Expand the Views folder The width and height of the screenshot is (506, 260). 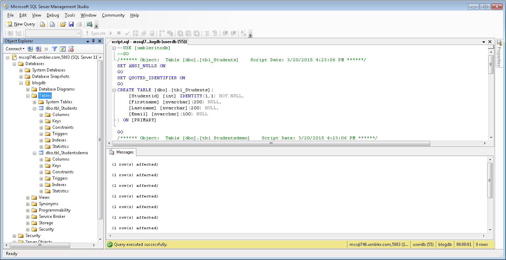(x=28, y=198)
